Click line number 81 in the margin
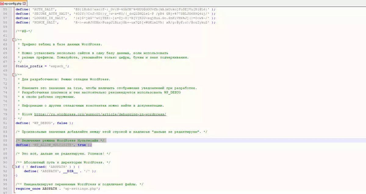This screenshot has height=194, width=366. [5, 123]
